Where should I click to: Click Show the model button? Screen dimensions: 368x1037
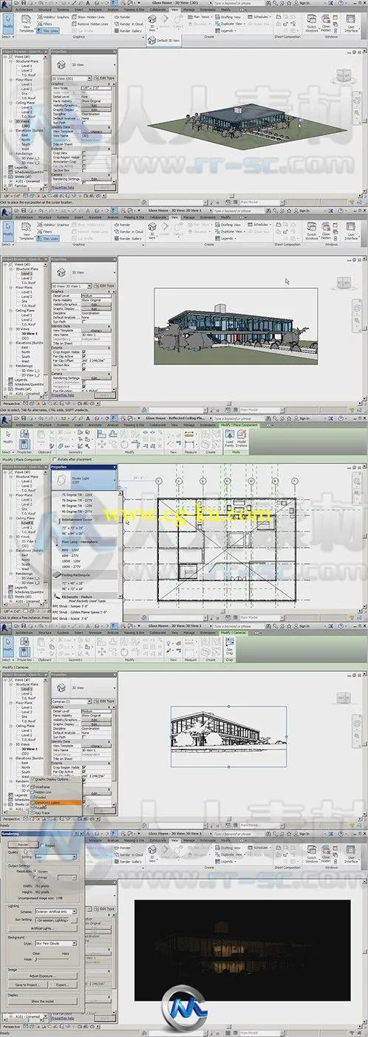[44, 1000]
